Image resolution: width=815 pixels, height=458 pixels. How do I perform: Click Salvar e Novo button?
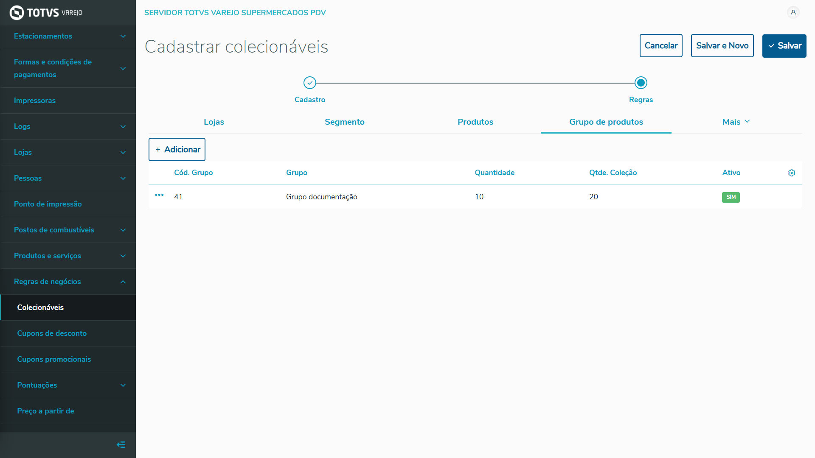click(722, 46)
